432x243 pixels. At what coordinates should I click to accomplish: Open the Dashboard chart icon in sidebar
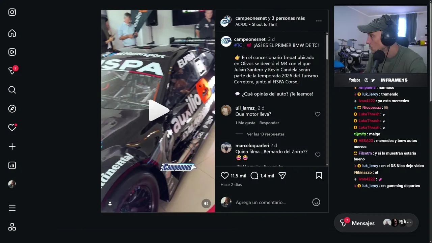(12, 165)
